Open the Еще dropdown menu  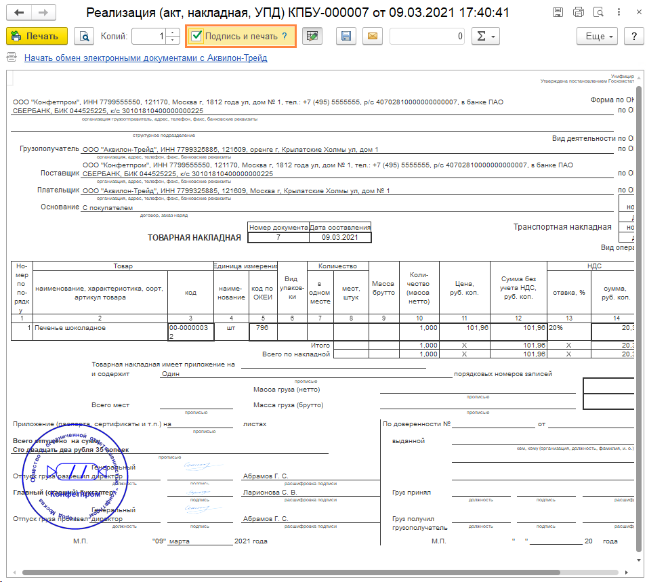597,37
